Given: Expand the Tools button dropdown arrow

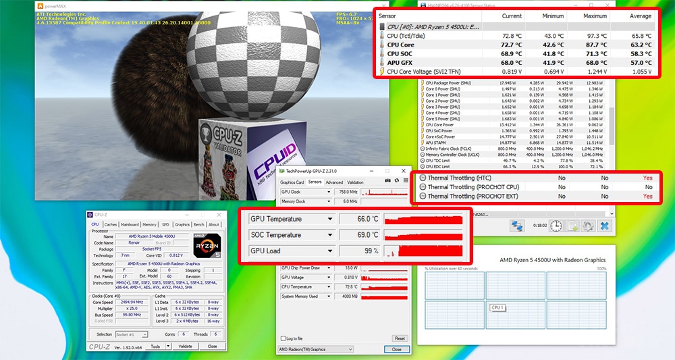Looking at the screenshot, I should 168,346.
